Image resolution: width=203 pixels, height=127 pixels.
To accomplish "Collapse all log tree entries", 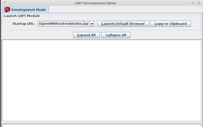I will [116, 35].
